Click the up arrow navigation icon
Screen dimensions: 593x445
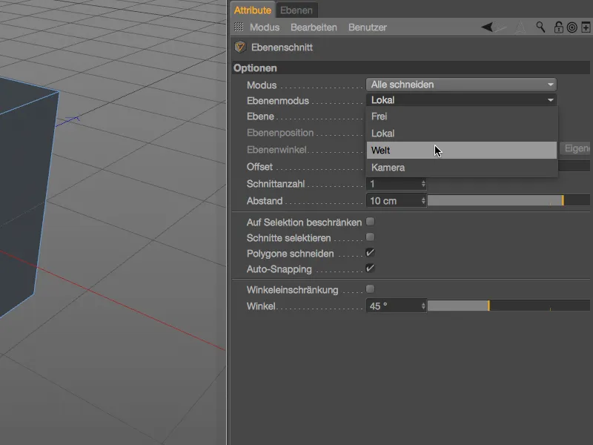point(520,27)
